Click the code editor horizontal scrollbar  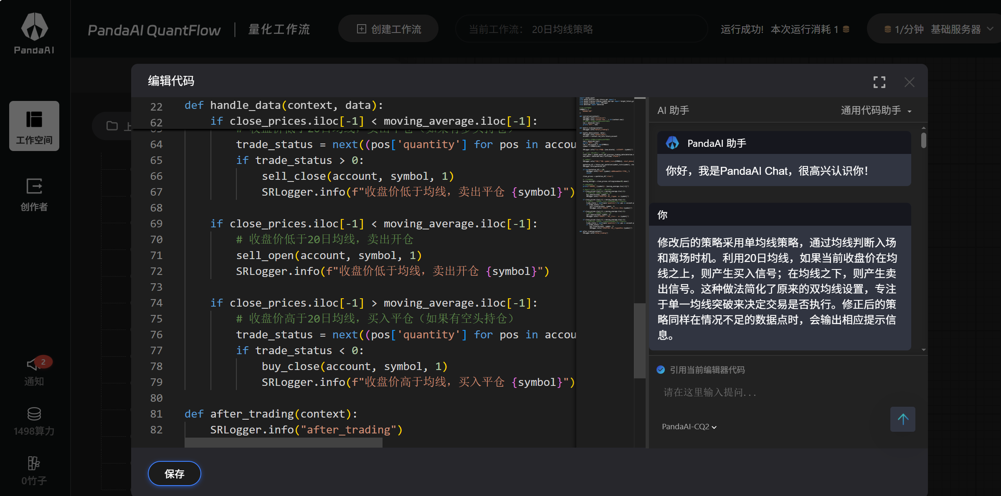point(284,443)
